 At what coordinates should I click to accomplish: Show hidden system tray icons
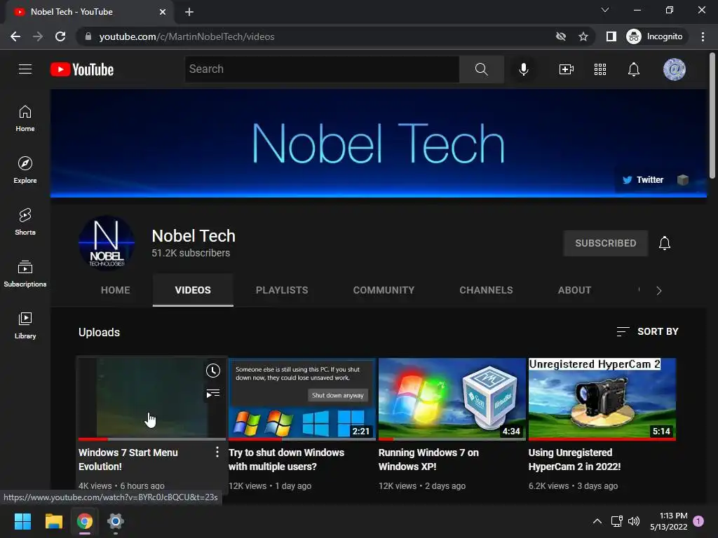click(597, 521)
